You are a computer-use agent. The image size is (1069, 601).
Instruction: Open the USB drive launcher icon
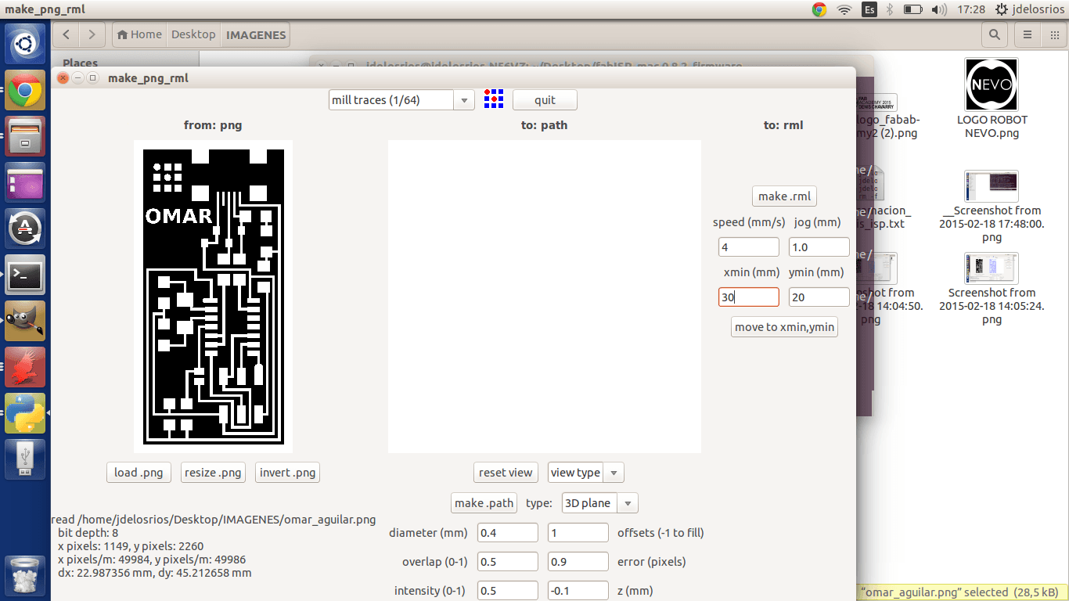[x=25, y=459]
